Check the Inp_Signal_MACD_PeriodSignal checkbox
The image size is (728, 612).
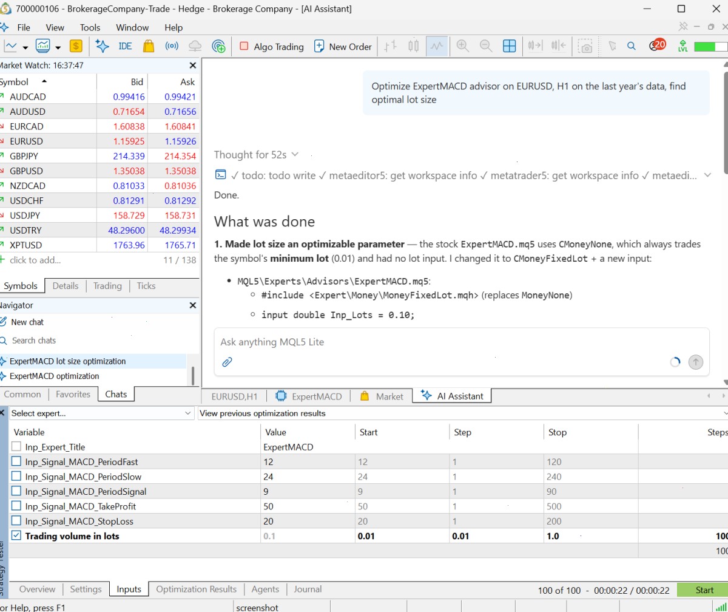pos(16,492)
